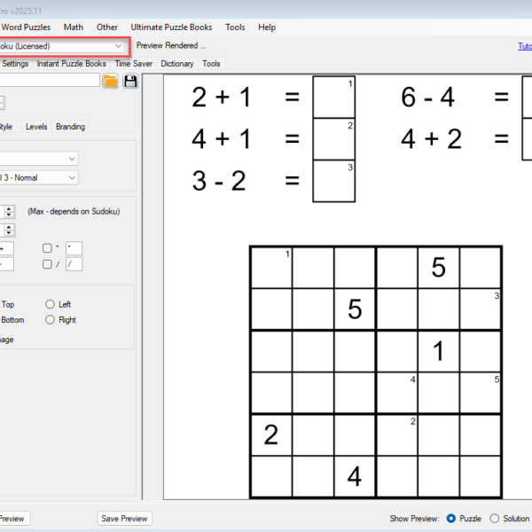Select Solution preview radio button

point(495,519)
